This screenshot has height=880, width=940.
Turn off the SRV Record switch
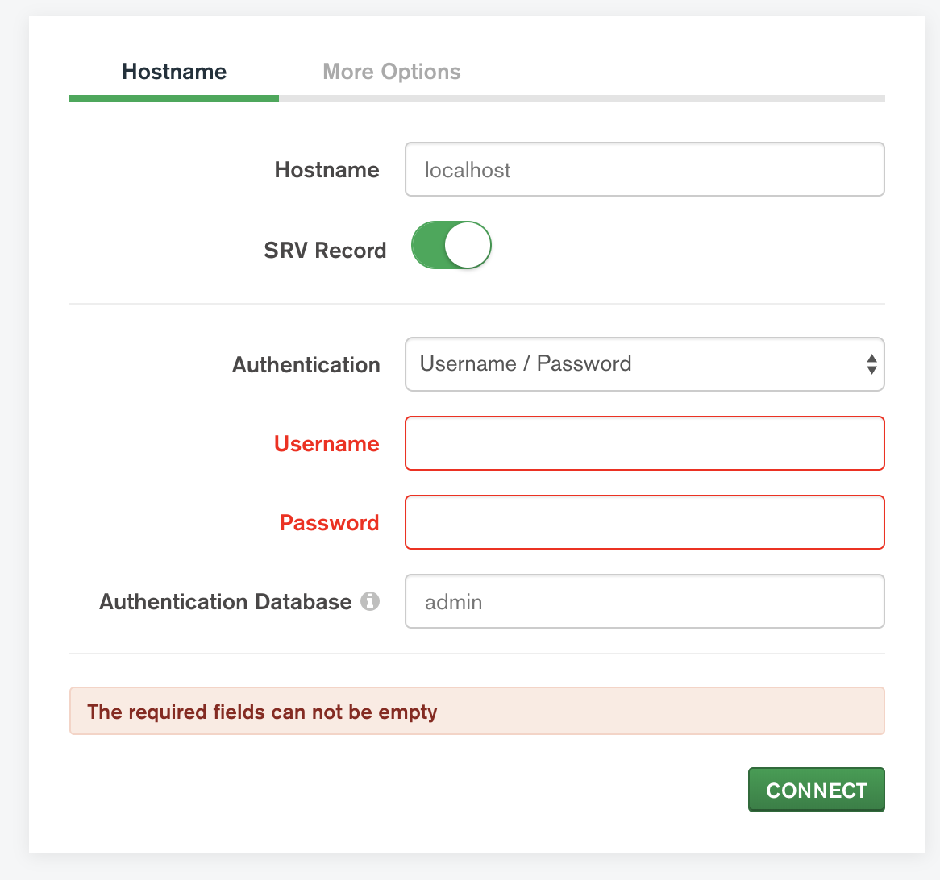(451, 246)
